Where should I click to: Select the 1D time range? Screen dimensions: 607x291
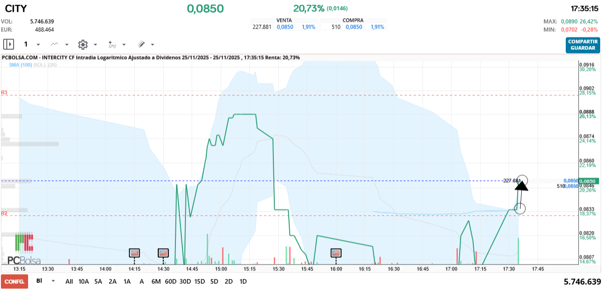pyautogui.click(x=243, y=281)
